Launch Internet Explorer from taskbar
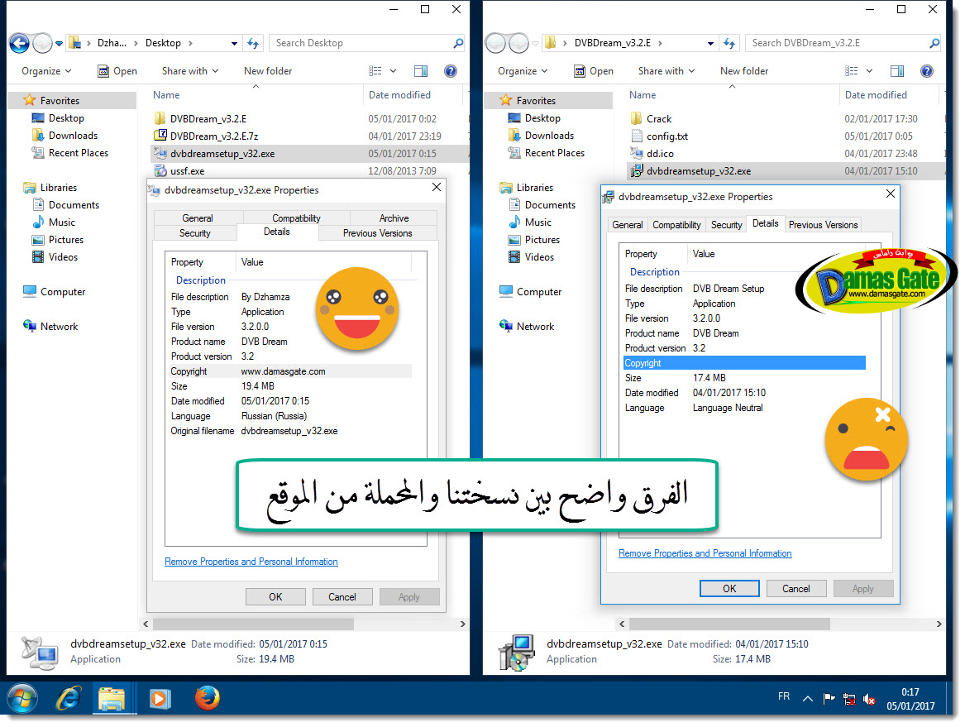This screenshot has width=965, height=727. pos(69,699)
